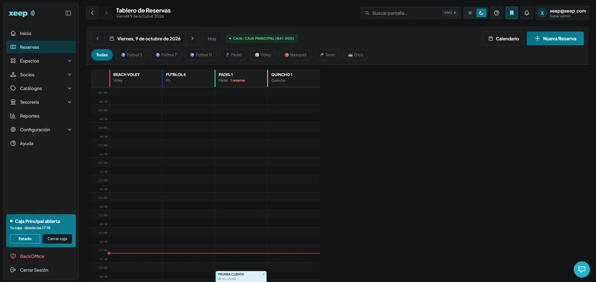596x282 pixels.
Task: Expand Catálogos menu chevron
Action: pos(70,89)
